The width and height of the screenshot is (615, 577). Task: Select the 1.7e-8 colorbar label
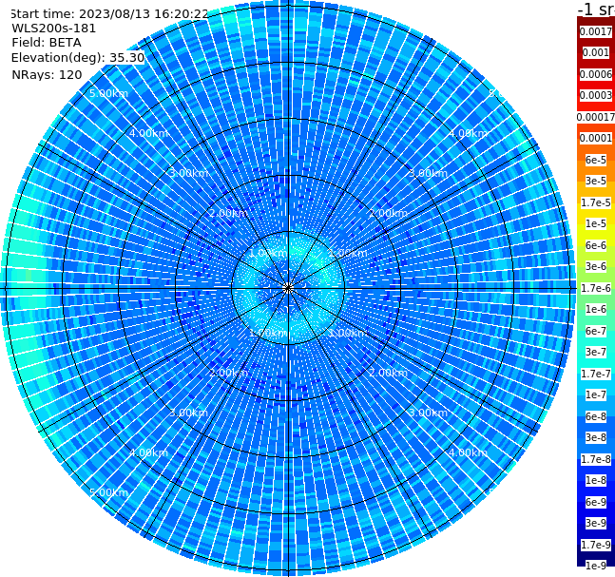coord(596,459)
